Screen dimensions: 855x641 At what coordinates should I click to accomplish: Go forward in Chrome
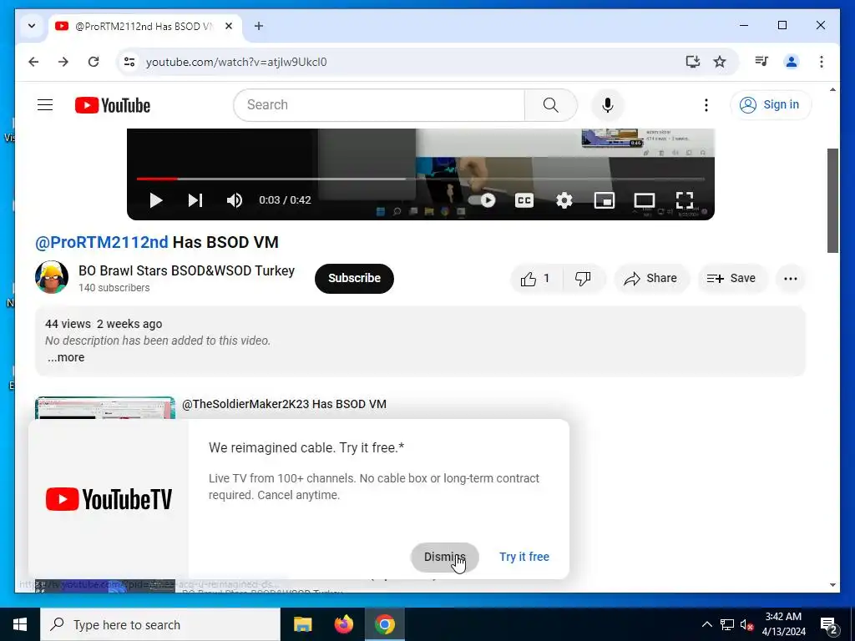(x=63, y=62)
